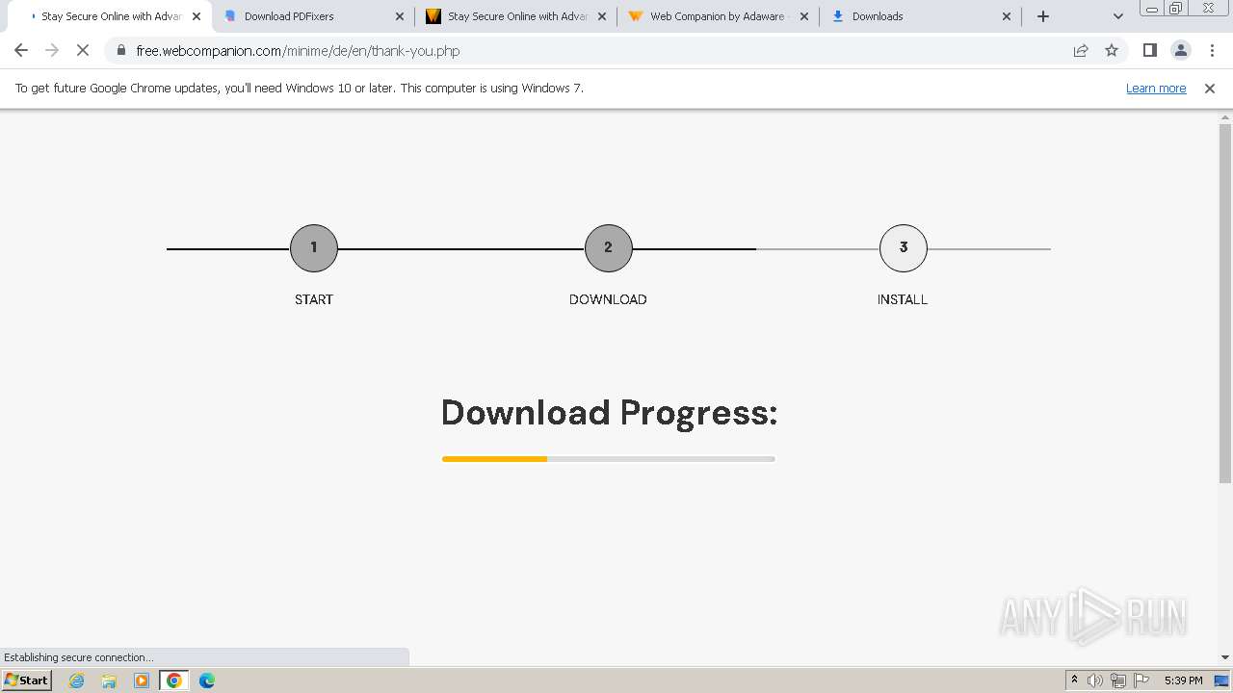The height and width of the screenshot is (693, 1233).
Task: Click the update notice text
Action: point(300,88)
